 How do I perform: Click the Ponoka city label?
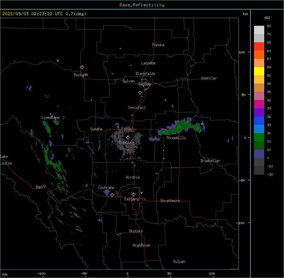[x=158, y=45]
